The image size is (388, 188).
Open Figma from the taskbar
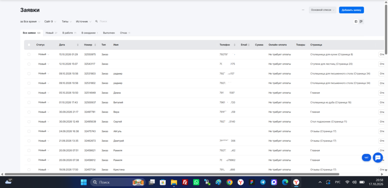click(252, 182)
